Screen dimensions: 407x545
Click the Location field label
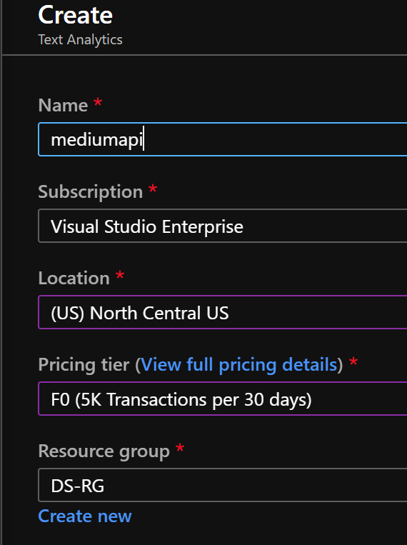click(74, 278)
